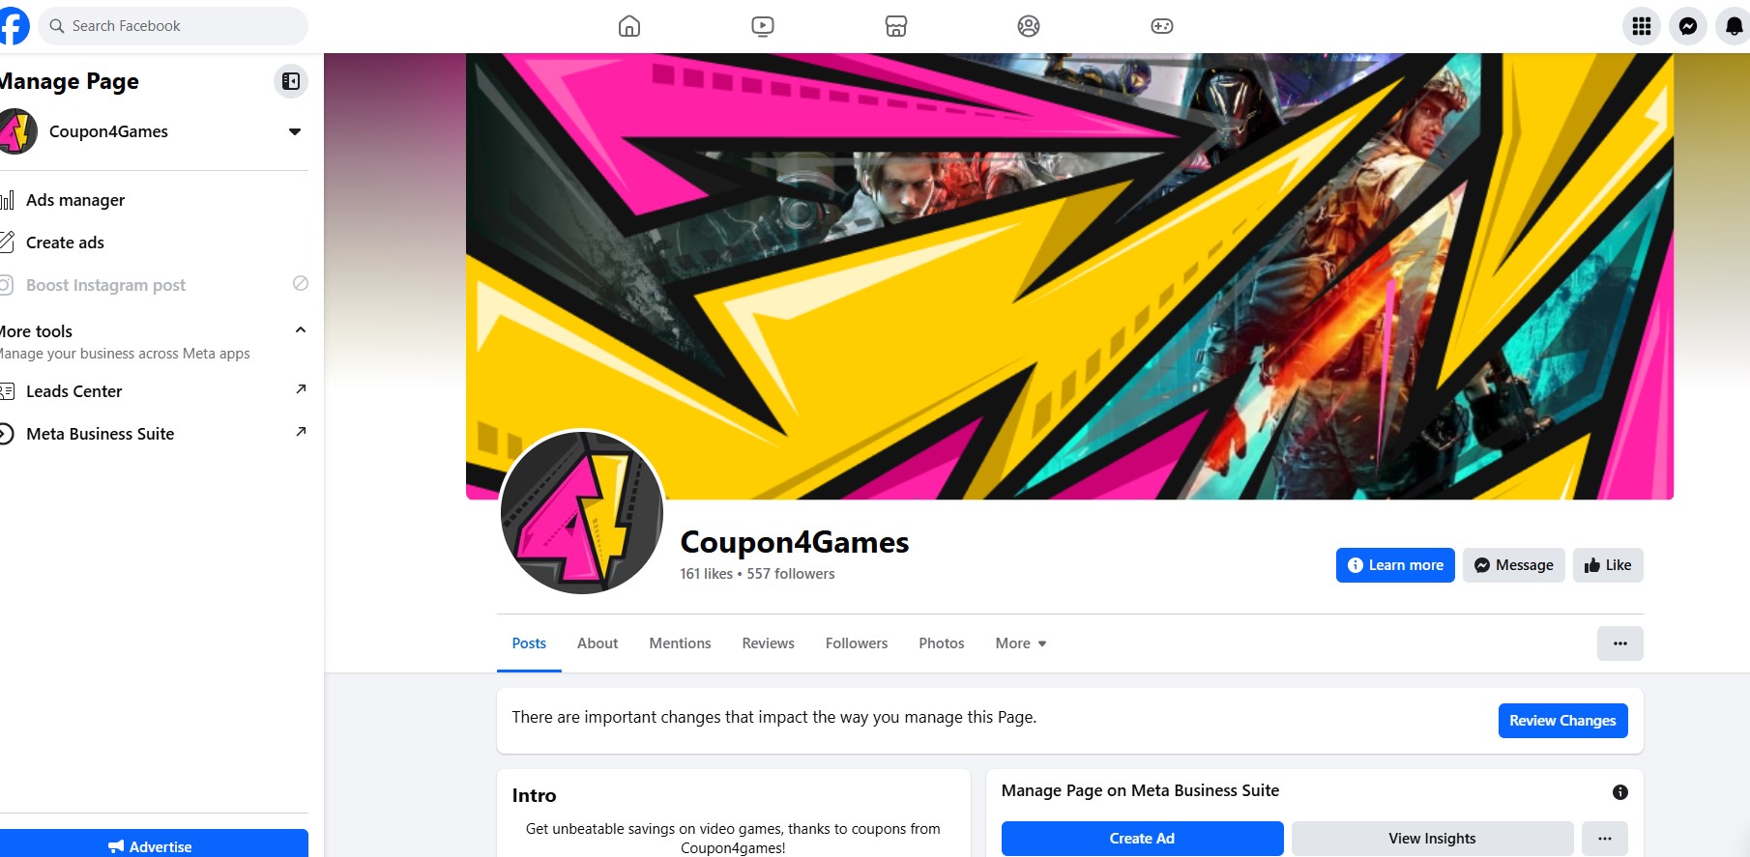
Task: Open the notifications bell icon
Action: coord(1734,26)
